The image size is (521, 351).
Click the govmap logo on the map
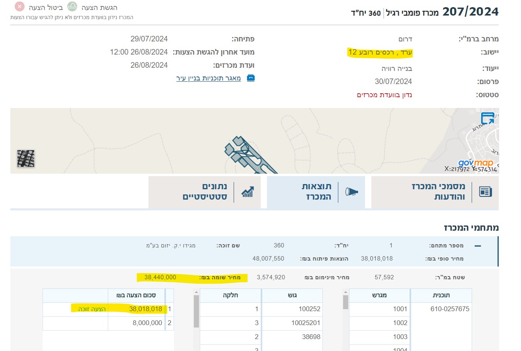[x=476, y=163]
